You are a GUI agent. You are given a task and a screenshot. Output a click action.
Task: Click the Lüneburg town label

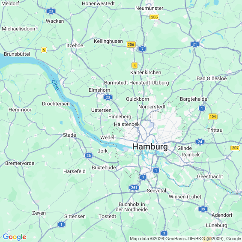coord(217,225)
